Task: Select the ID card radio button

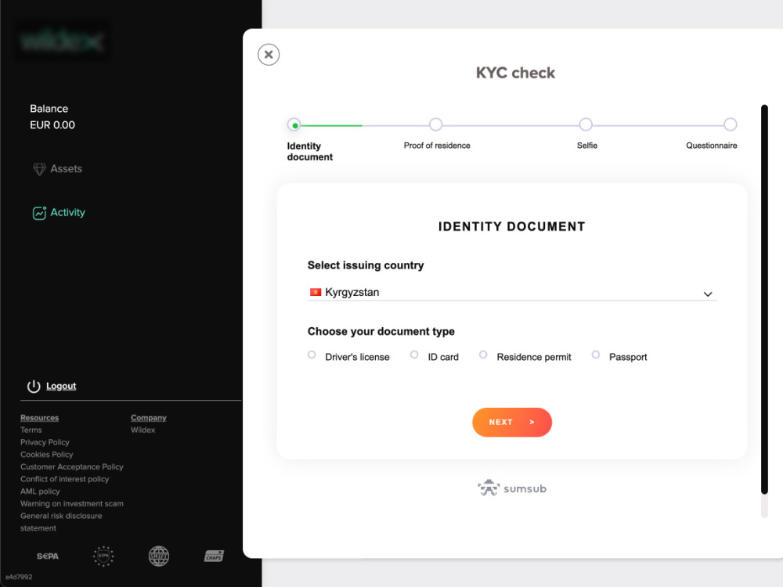Action: coord(414,355)
